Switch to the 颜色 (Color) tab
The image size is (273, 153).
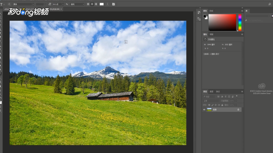[205, 11]
